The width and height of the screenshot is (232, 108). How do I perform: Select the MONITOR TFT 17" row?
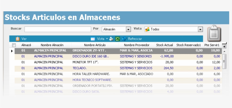(x=118, y=62)
